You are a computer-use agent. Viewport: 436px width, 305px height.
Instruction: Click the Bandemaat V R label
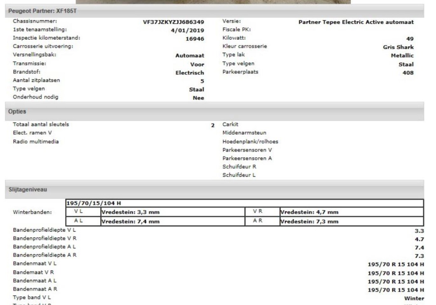tap(33, 273)
